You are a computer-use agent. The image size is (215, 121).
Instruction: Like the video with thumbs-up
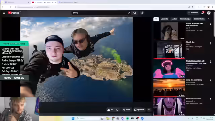[110, 110]
